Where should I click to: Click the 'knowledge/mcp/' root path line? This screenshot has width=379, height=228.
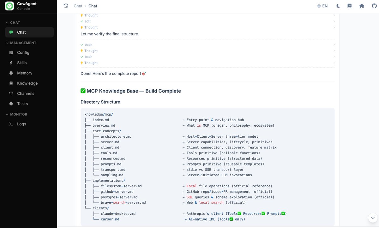point(99,114)
